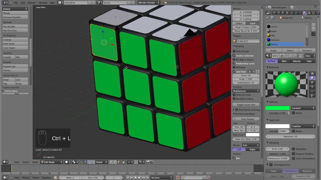Disable Relationship Lines checkbox
This screenshot has height=180, width=321.
(234, 63)
